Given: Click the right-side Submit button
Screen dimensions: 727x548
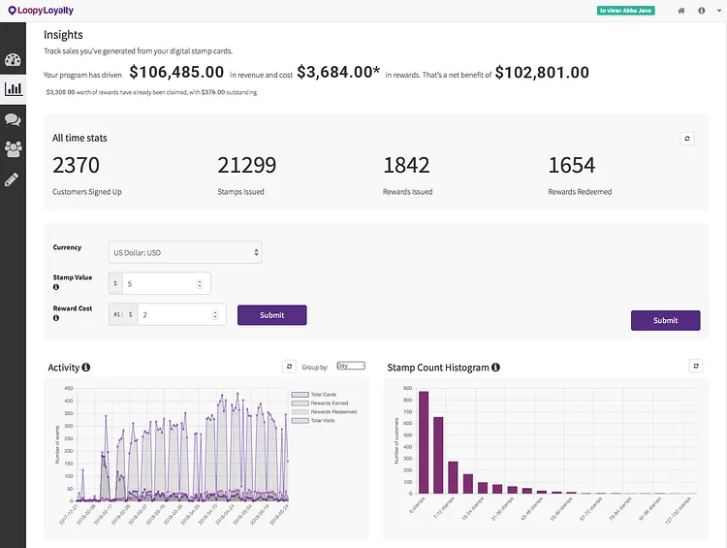Looking at the screenshot, I should (665, 320).
